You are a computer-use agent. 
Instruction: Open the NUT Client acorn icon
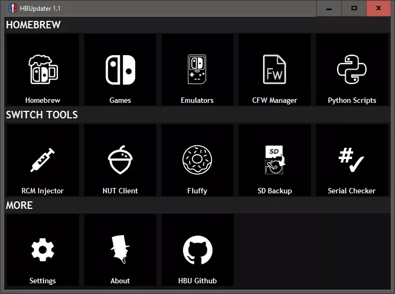click(120, 160)
